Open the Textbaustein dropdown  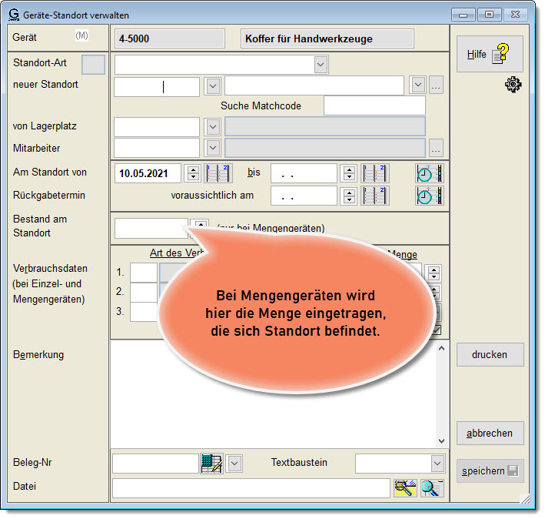[x=437, y=463]
